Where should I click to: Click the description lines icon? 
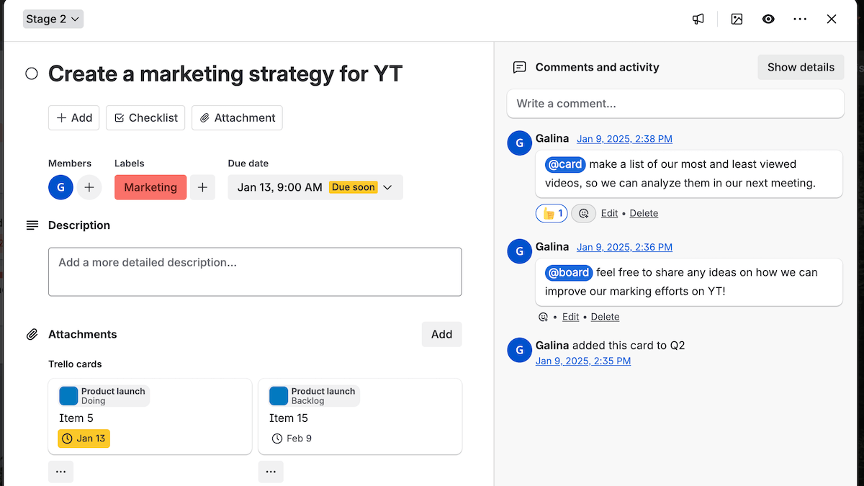[32, 225]
